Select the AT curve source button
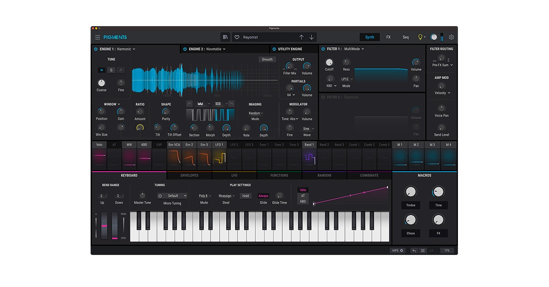The width and height of the screenshot is (549, 287). [x=302, y=196]
